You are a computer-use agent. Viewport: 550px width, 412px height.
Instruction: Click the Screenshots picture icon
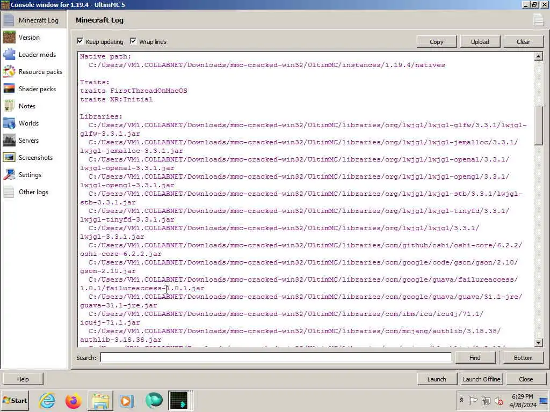click(9, 158)
